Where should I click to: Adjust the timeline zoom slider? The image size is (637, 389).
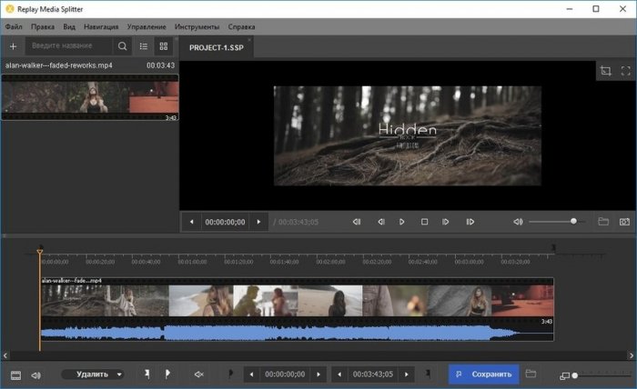tap(602, 375)
